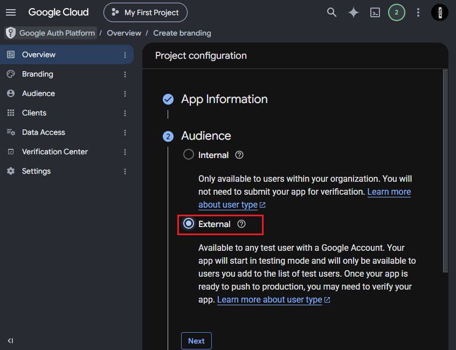Open Verification Center row more-options dots

(x=125, y=152)
